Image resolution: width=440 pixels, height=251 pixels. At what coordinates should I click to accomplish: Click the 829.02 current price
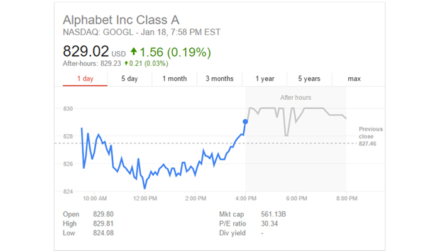85,51
